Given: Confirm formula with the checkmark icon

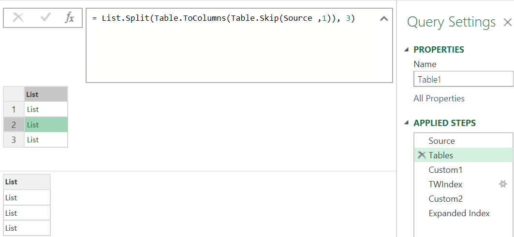Looking at the screenshot, I should [45, 18].
